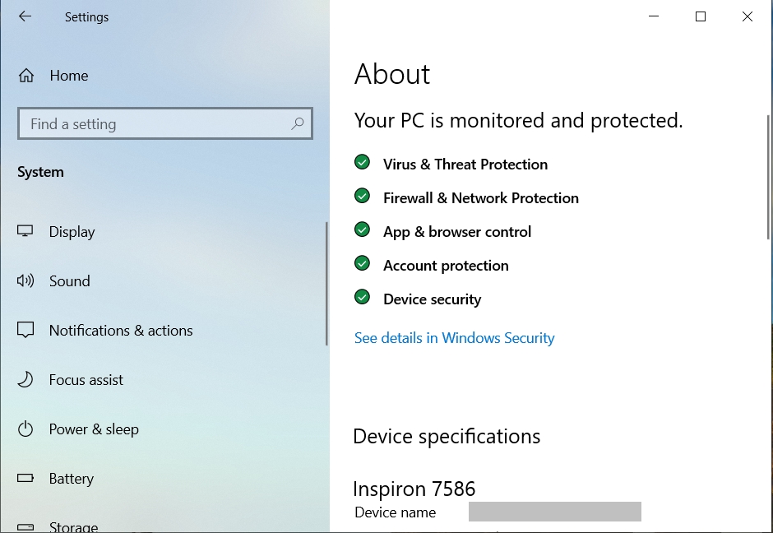Click the Home house icon
This screenshot has height=533, width=773.
coord(26,76)
